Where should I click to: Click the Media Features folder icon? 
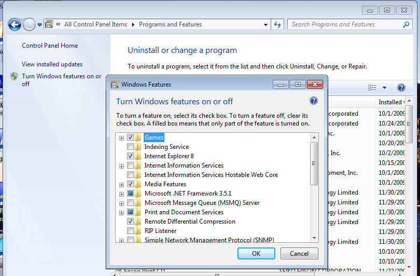pyautogui.click(x=138, y=184)
